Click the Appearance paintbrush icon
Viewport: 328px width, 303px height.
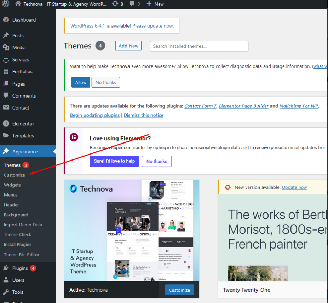(6, 151)
